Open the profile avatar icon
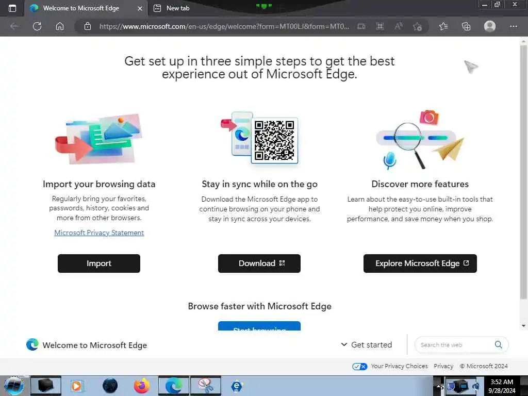This screenshot has height=396, width=528. point(490,26)
